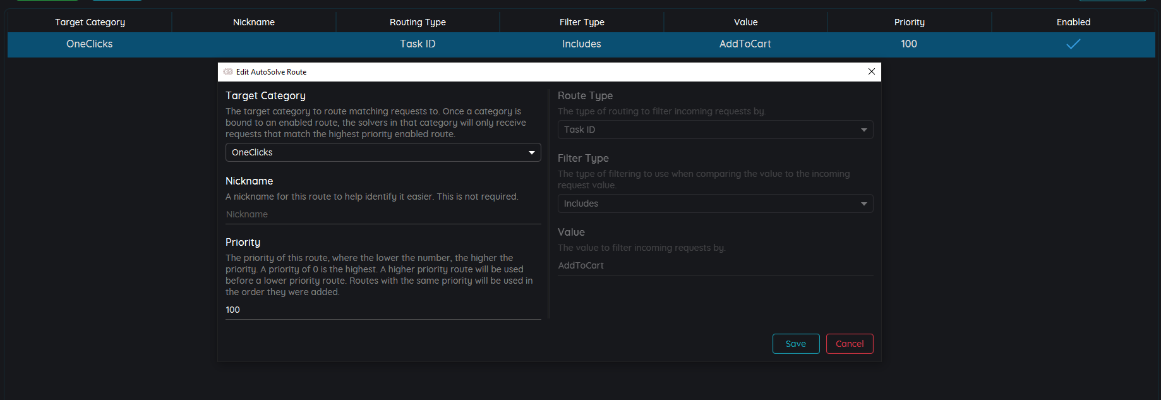The image size is (1161, 400).
Task: Close the Edit AutoSolve Route dialog
Action: pyautogui.click(x=871, y=71)
